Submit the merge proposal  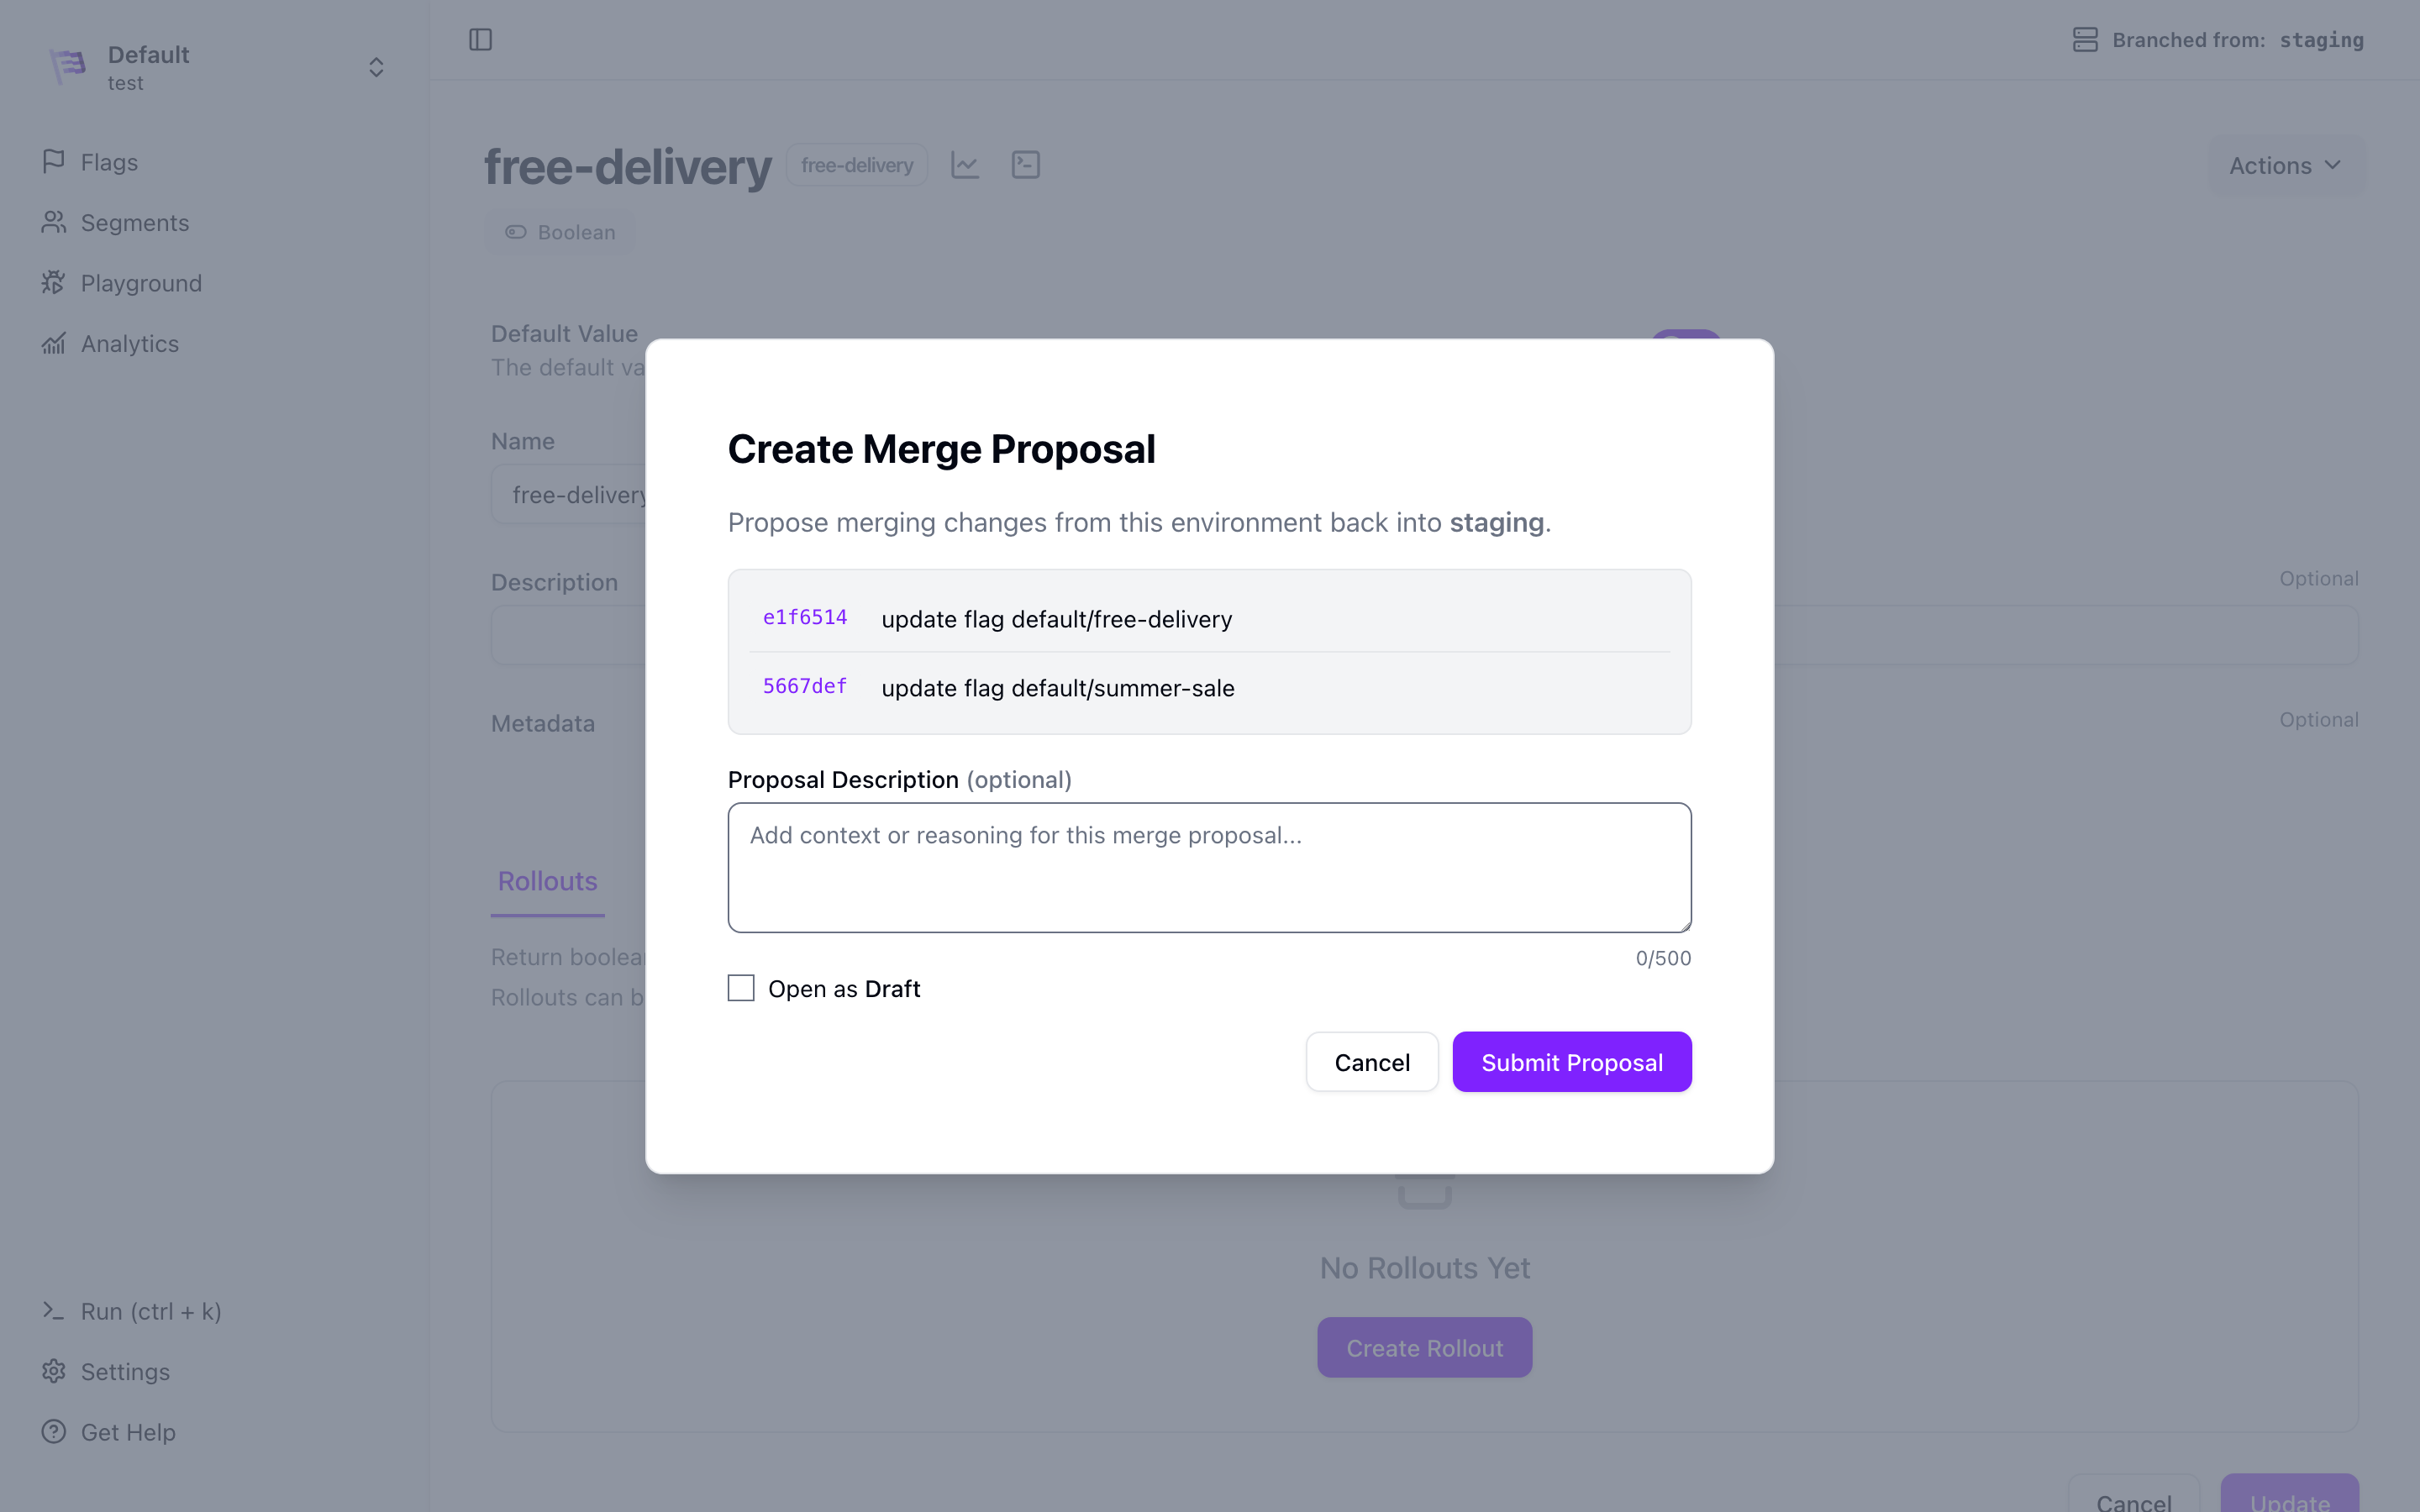(1572, 1062)
